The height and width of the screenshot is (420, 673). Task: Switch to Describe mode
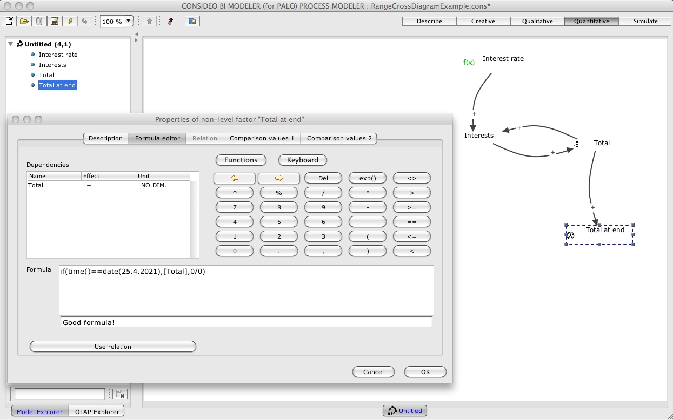[x=429, y=21]
